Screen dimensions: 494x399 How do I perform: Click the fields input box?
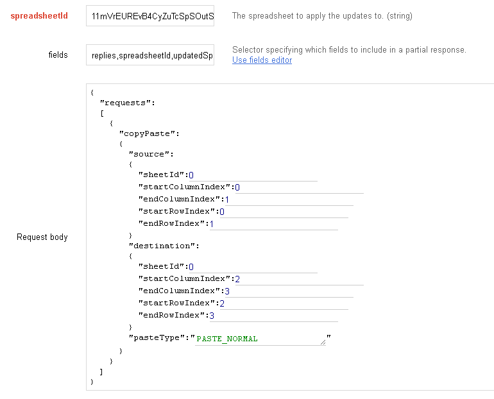pyautogui.click(x=150, y=55)
